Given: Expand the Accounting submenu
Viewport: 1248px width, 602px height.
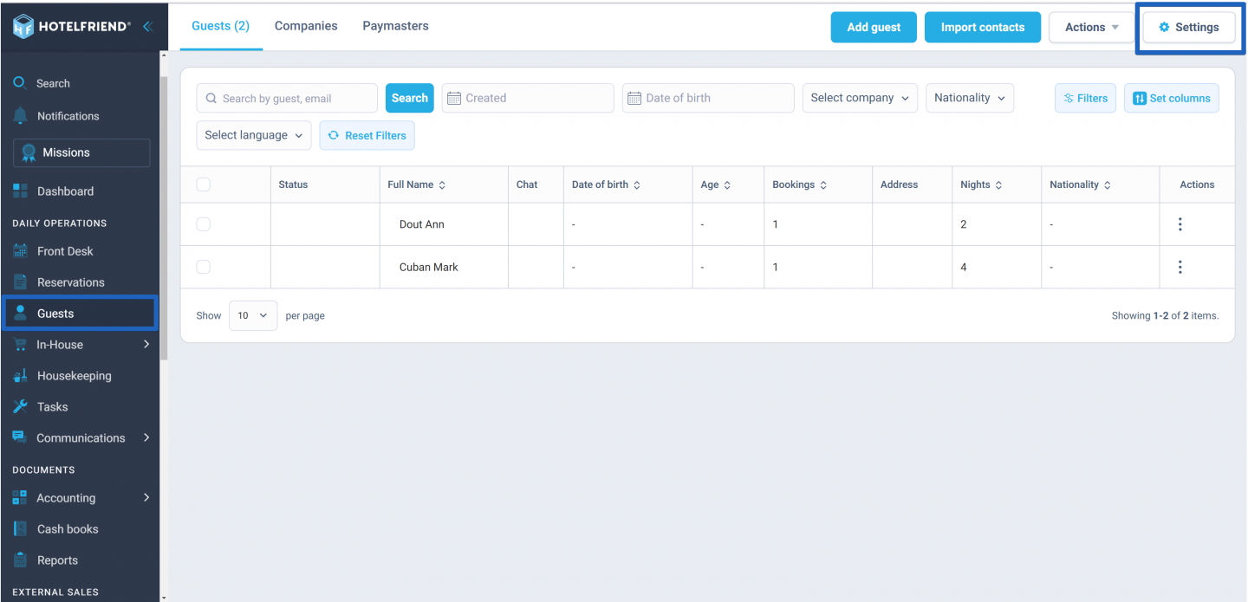Looking at the screenshot, I should pos(146,497).
